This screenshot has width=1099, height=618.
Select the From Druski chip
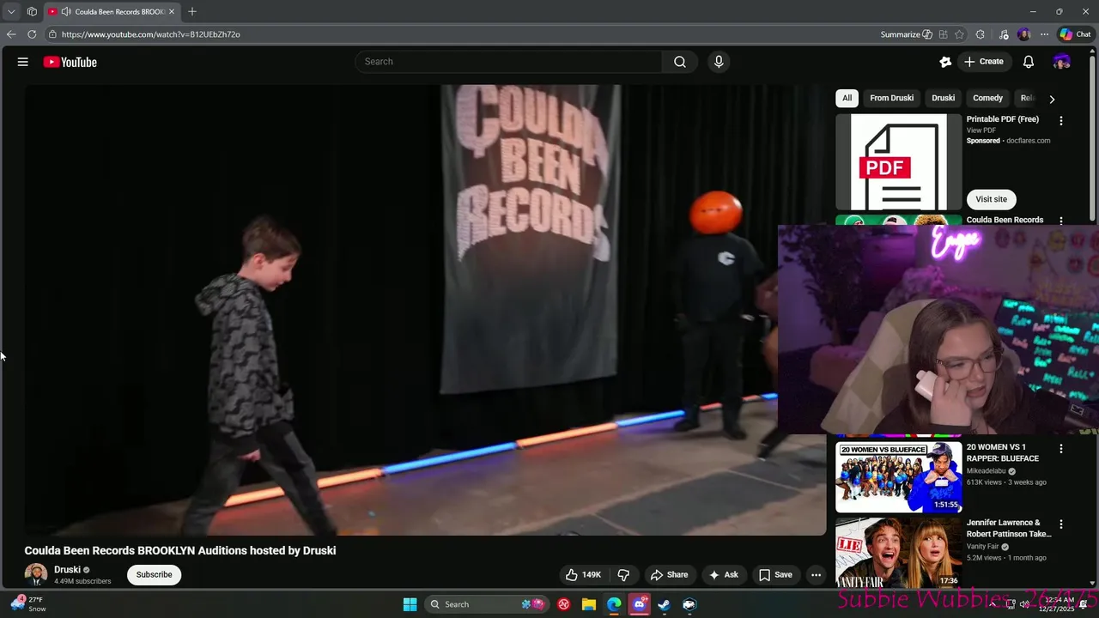tap(891, 98)
